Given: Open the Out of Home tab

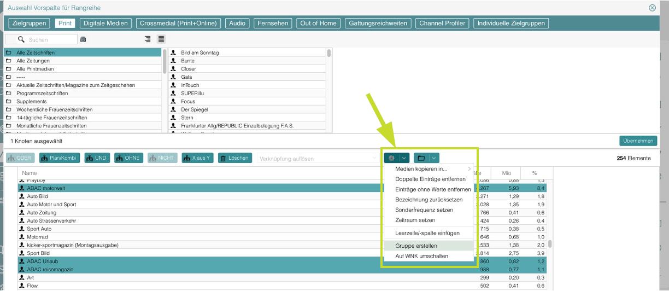Looking at the screenshot, I should point(318,24).
